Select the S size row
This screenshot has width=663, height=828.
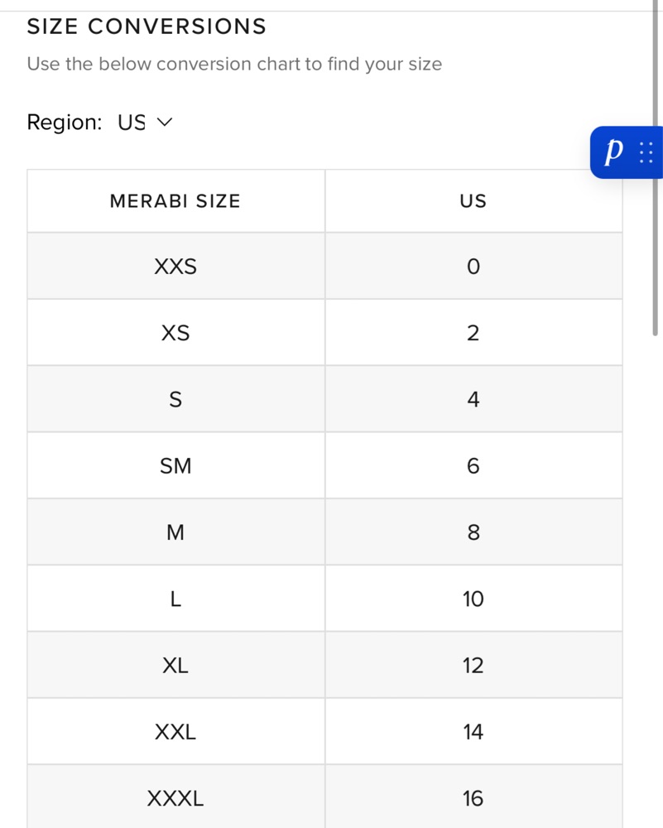[324, 399]
